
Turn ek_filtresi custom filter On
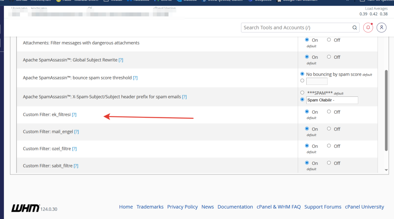point(307,111)
